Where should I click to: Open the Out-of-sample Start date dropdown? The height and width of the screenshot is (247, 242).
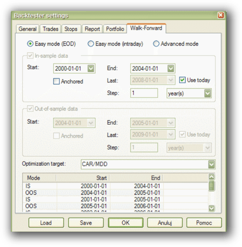91,123
